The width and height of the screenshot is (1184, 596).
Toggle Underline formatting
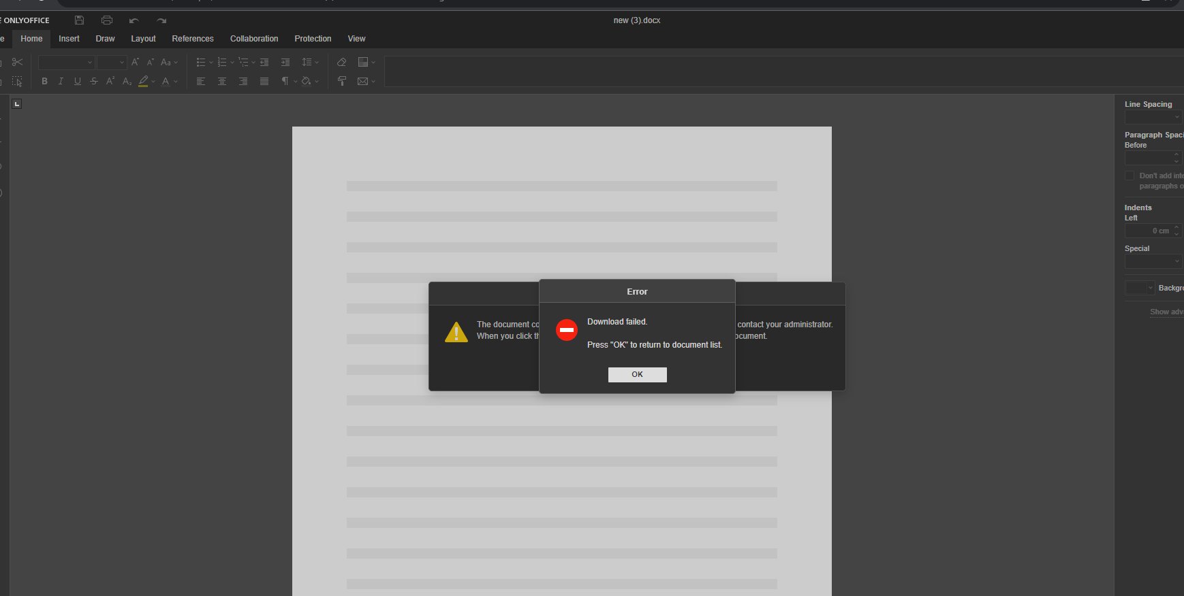77,81
